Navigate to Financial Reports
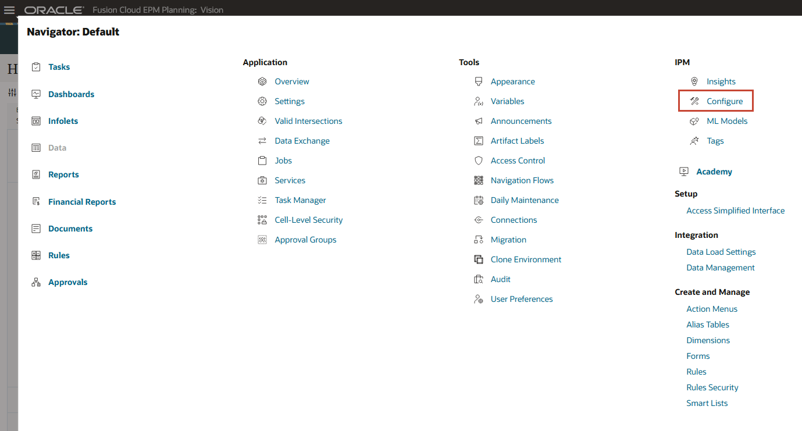Screen dimensions: 802x431 tap(81, 201)
